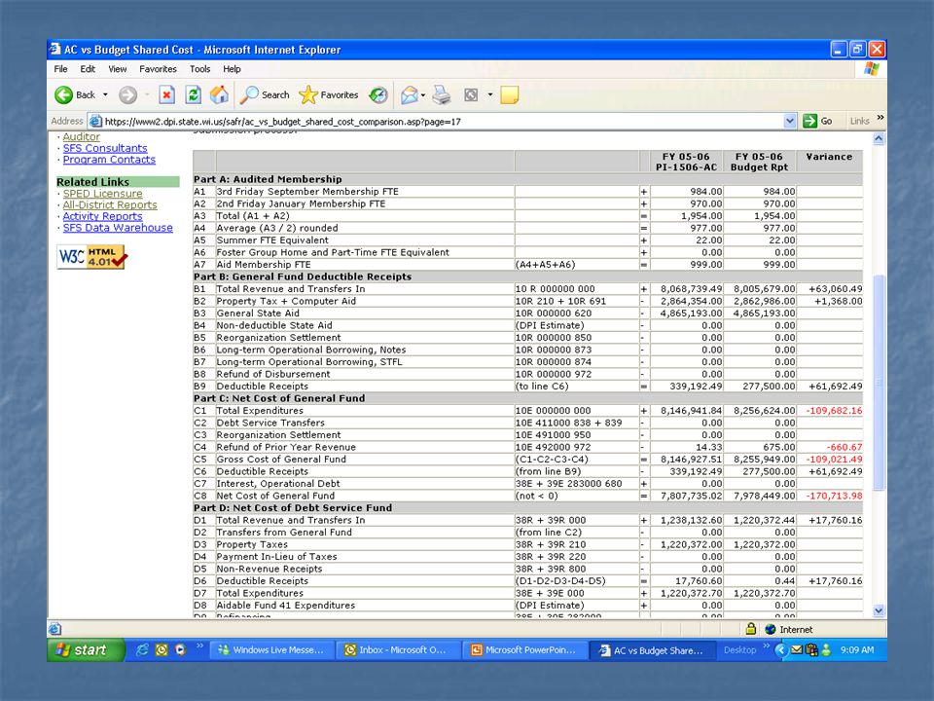Image resolution: width=934 pixels, height=701 pixels.
Task: Expand the dropdown arrow after the Edit icon
Action: pos(490,94)
